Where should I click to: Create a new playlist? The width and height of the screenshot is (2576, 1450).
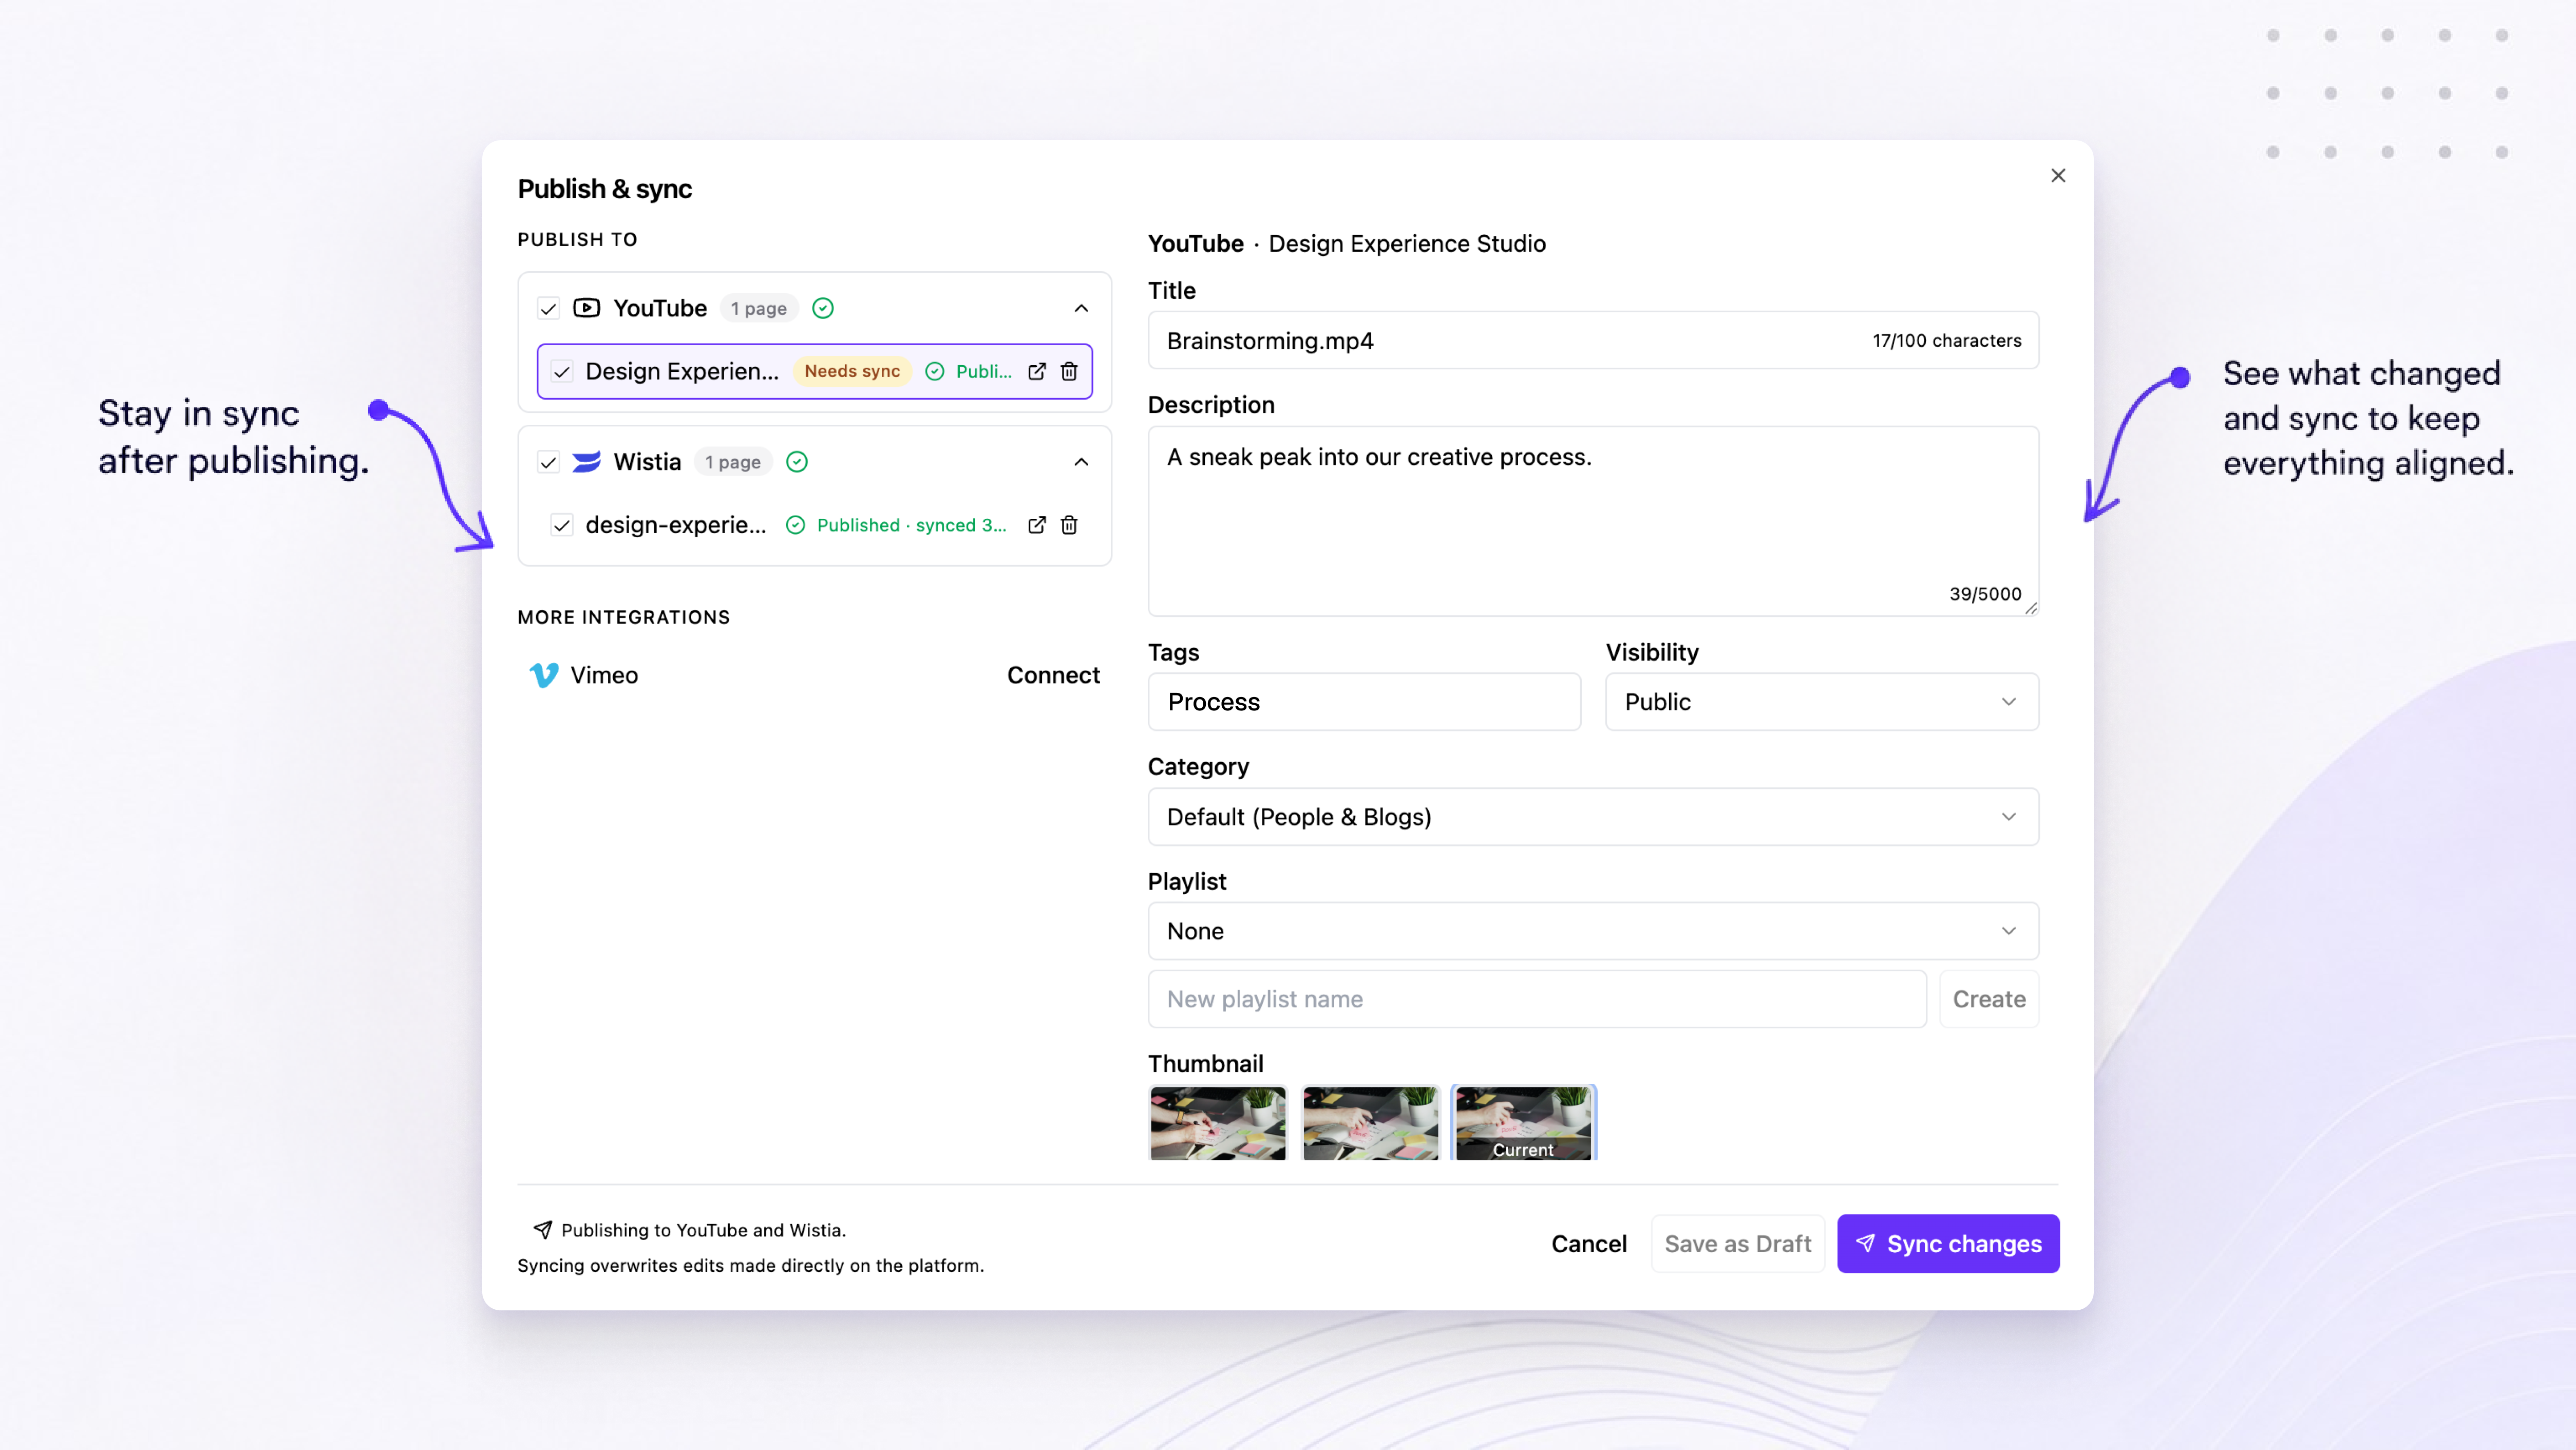[x=1989, y=999]
